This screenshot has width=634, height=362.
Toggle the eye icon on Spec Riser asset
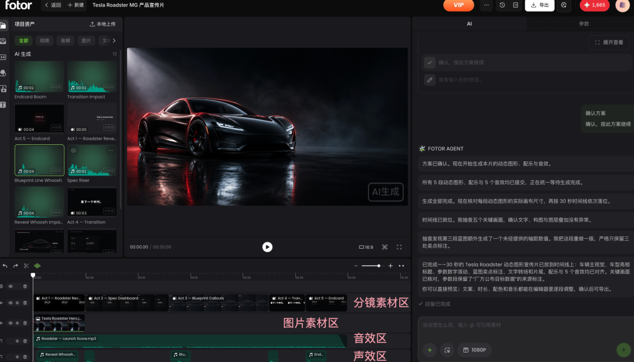click(73, 150)
